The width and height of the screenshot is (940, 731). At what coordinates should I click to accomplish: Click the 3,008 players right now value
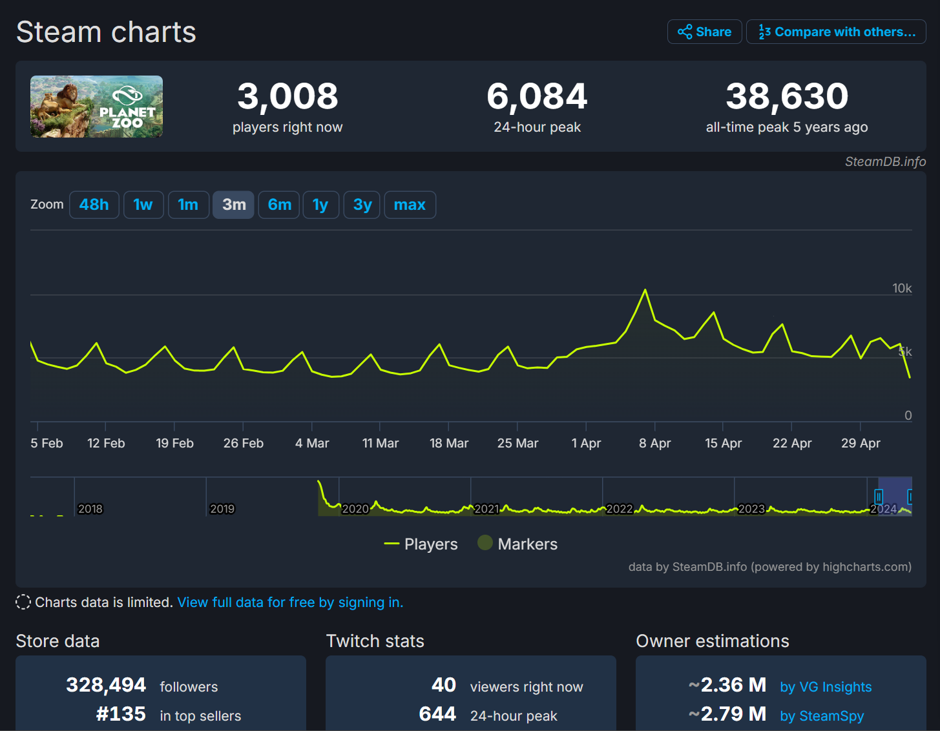(x=287, y=96)
